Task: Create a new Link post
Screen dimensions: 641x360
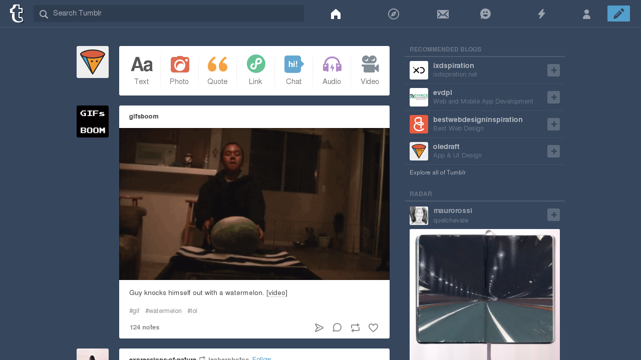Action: (255, 70)
